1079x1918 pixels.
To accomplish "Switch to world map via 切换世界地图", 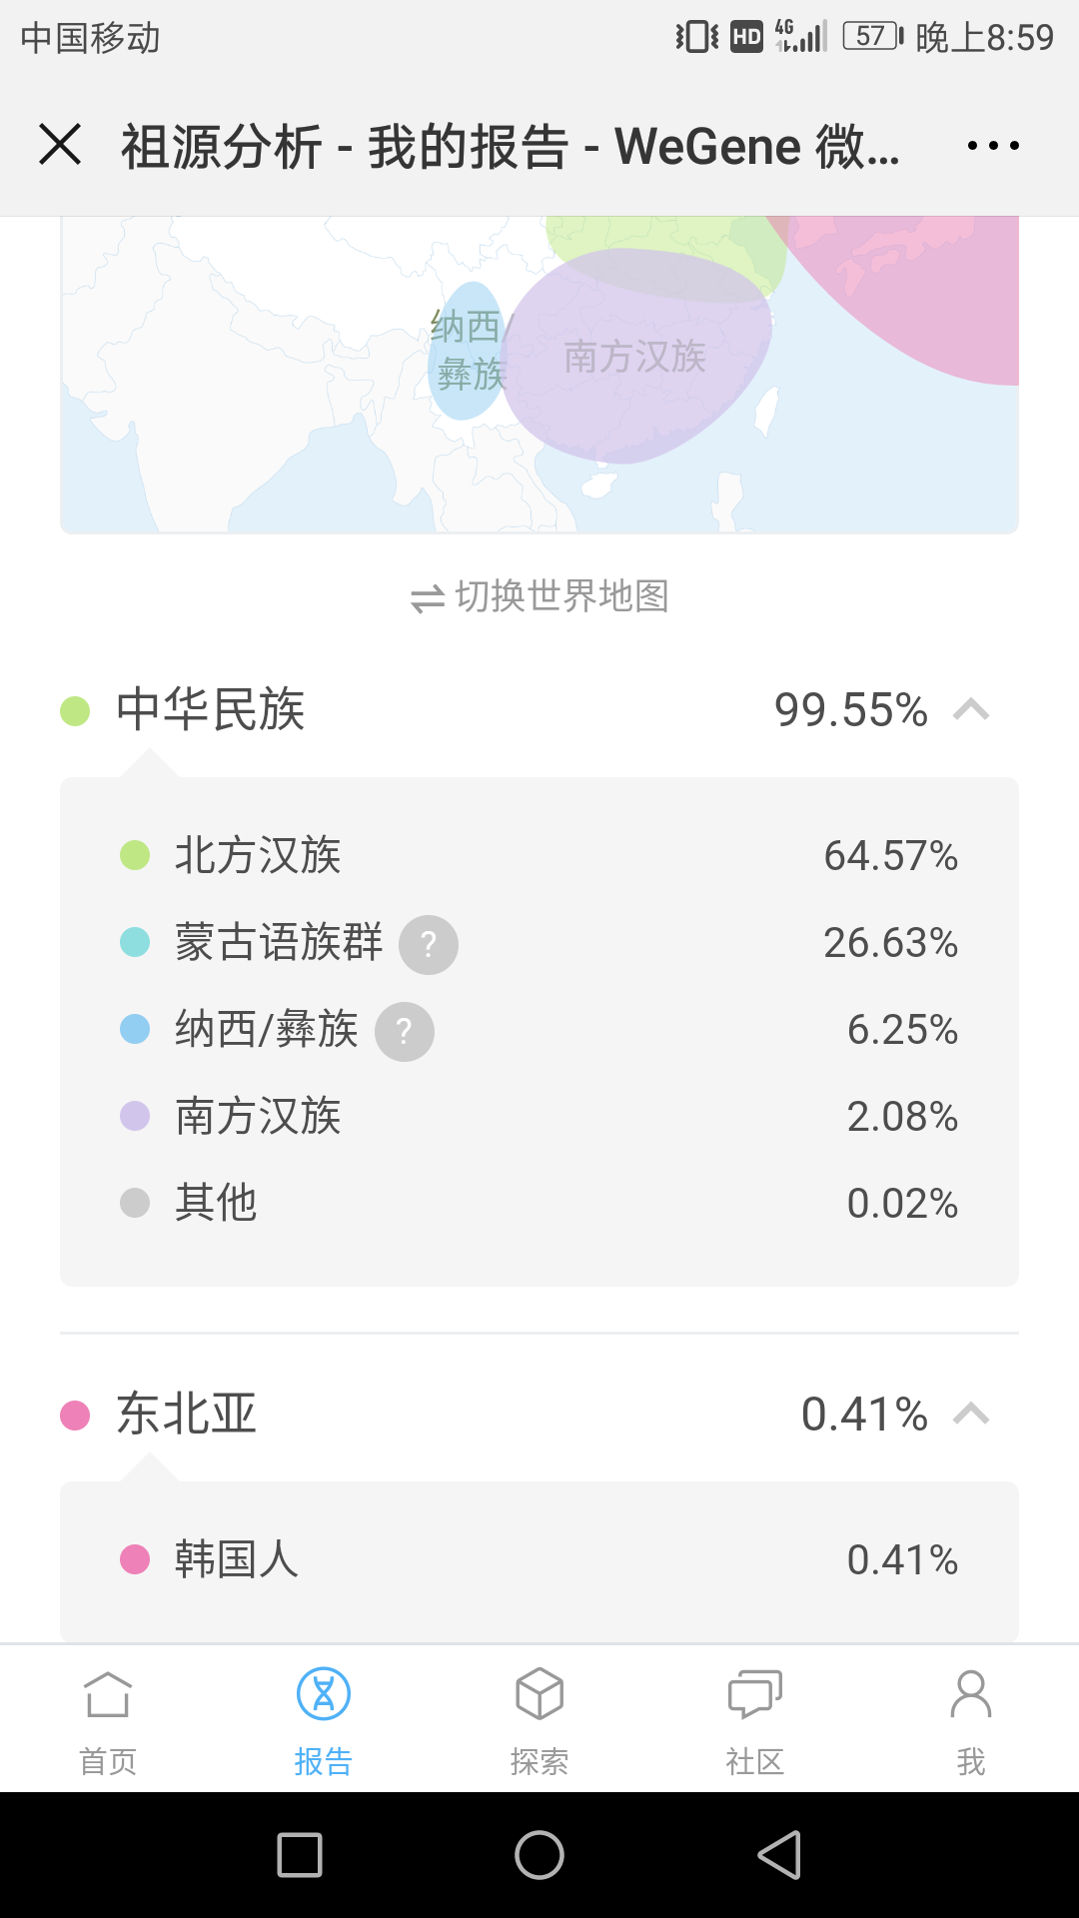I will point(539,596).
